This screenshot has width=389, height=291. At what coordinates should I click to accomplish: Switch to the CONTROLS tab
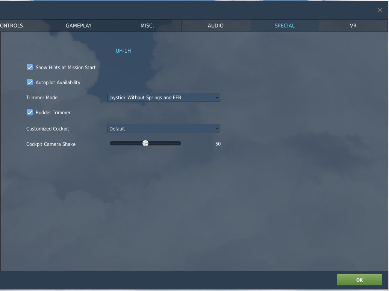point(22,26)
